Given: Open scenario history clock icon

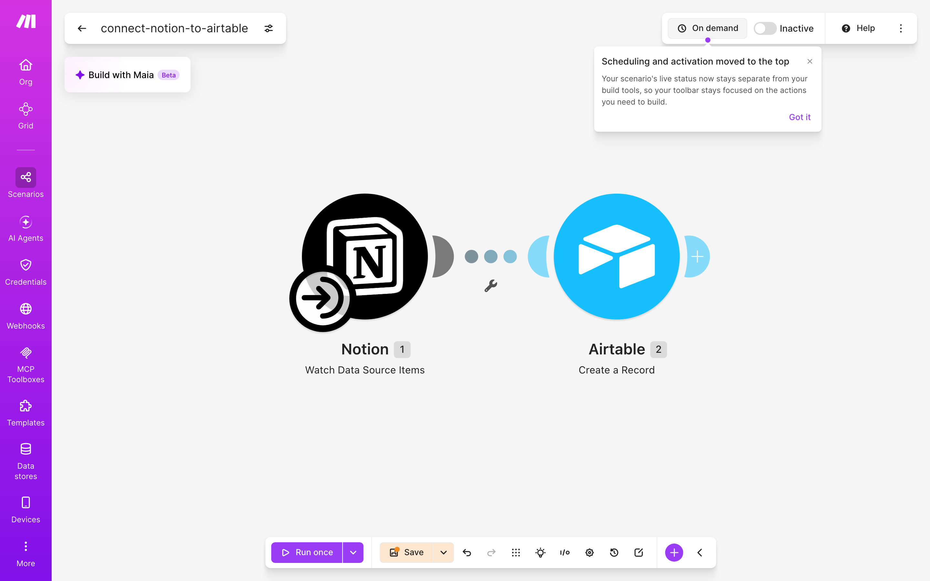Looking at the screenshot, I should pyautogui.click(x=614, y=553).
